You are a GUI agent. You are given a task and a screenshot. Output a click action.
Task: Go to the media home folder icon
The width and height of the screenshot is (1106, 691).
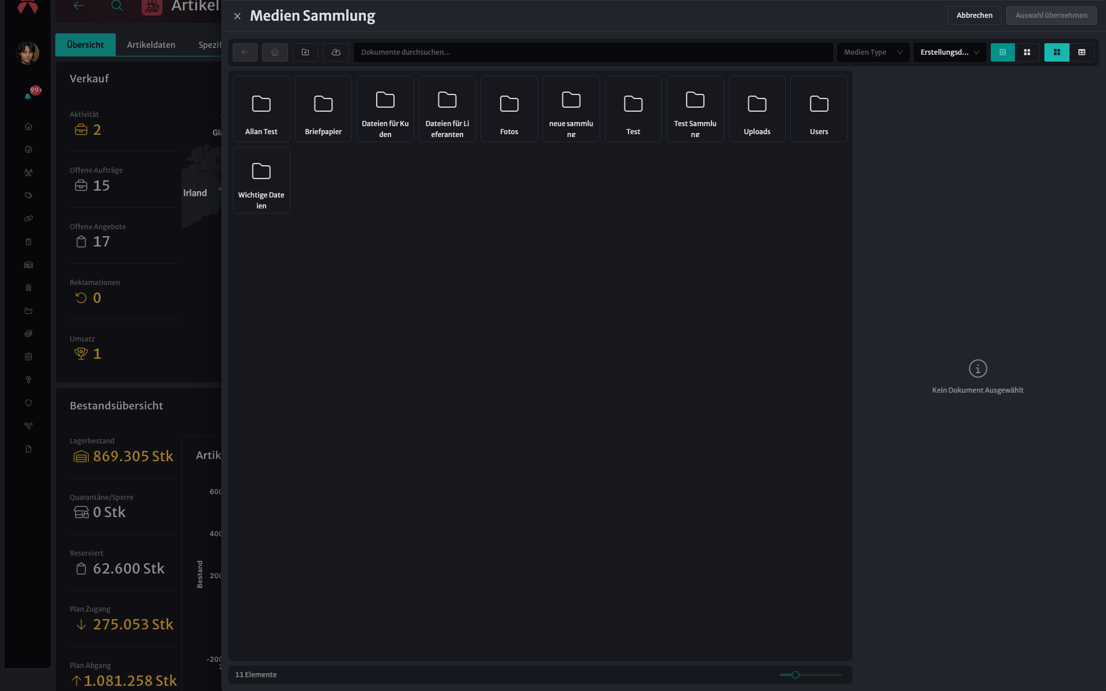click(x=275, y=52)
